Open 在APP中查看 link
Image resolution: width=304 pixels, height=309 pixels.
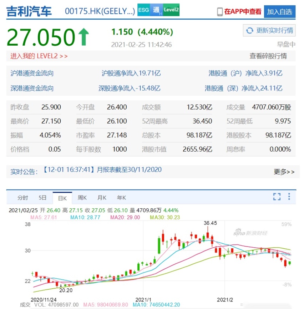pos(243,12)
